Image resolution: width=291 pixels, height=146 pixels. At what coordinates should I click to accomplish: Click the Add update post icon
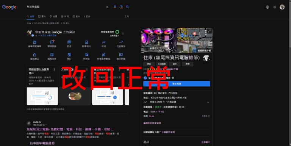pos(103,55)
